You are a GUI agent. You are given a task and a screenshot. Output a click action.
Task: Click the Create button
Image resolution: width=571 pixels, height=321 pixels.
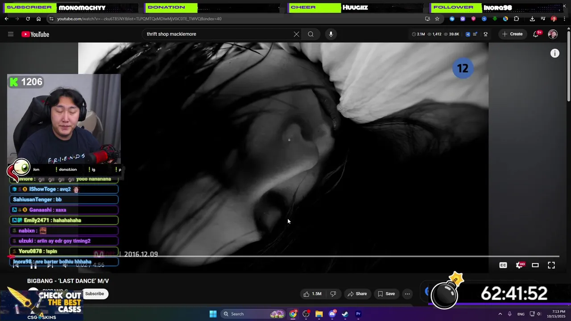pos(512,34)
